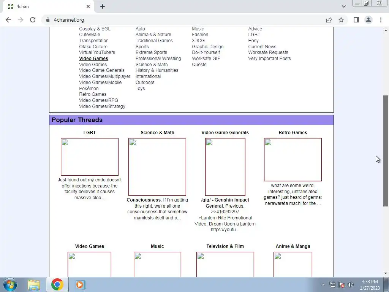Open File Explorer from taskbar
Screen dimensions: 389x292
(x=34, y=284)
